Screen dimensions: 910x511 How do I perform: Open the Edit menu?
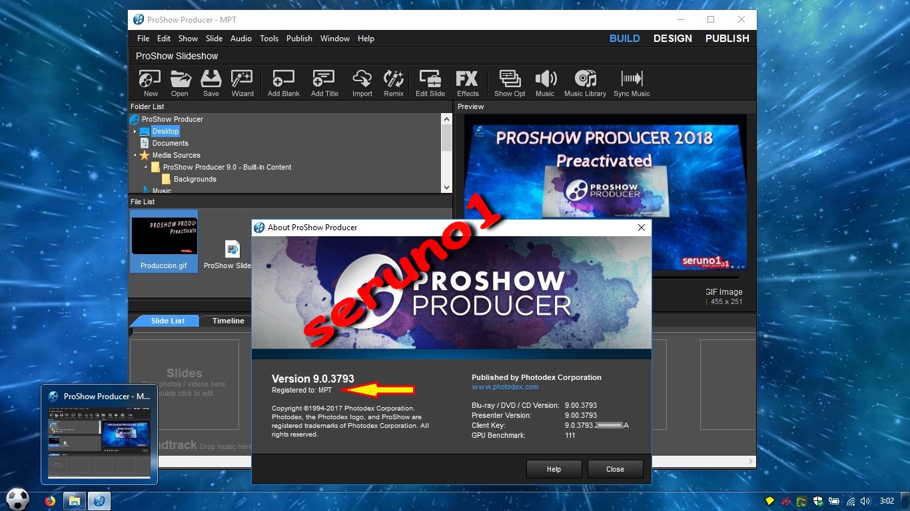point(164,39)
